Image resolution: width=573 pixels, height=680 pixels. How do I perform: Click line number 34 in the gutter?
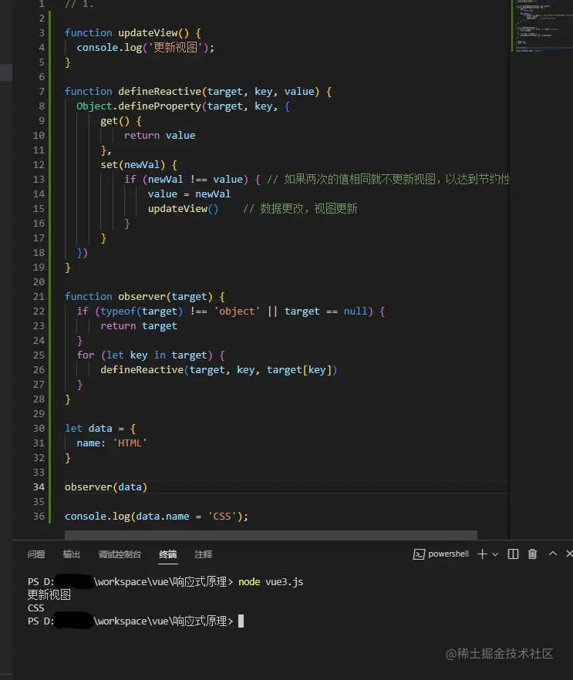(x=39, y=487)
